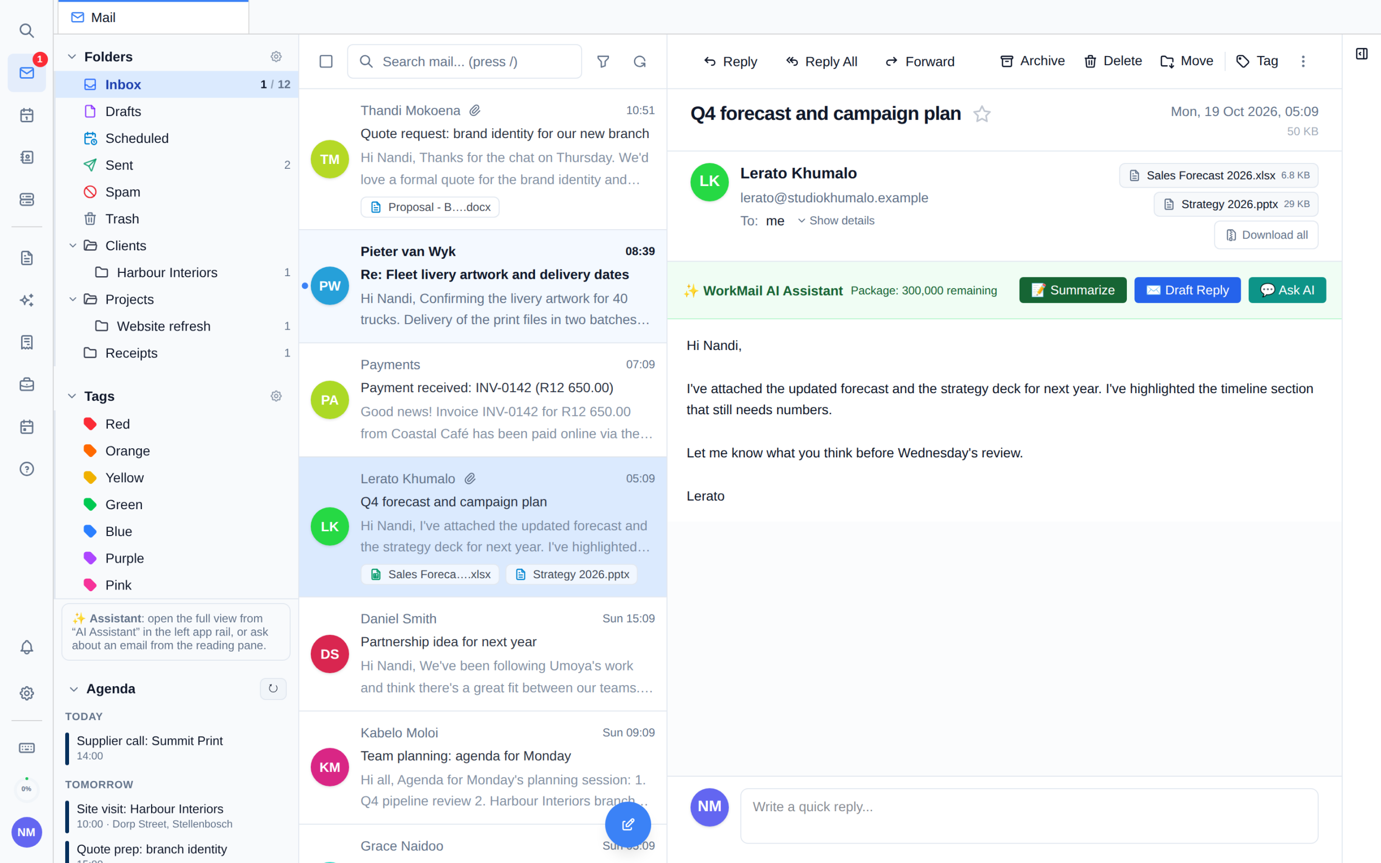The width and height of the screenshot is (1381, 863).
Task: Open the Scheduled folder
Action: click(x=177, y=138)
